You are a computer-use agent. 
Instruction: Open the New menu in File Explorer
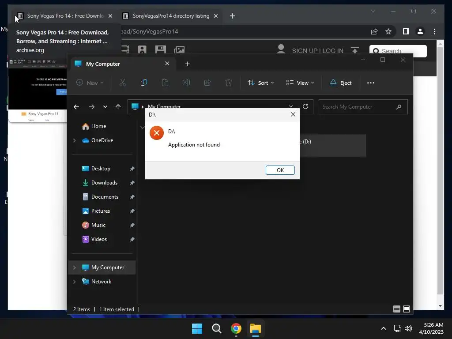90,83
